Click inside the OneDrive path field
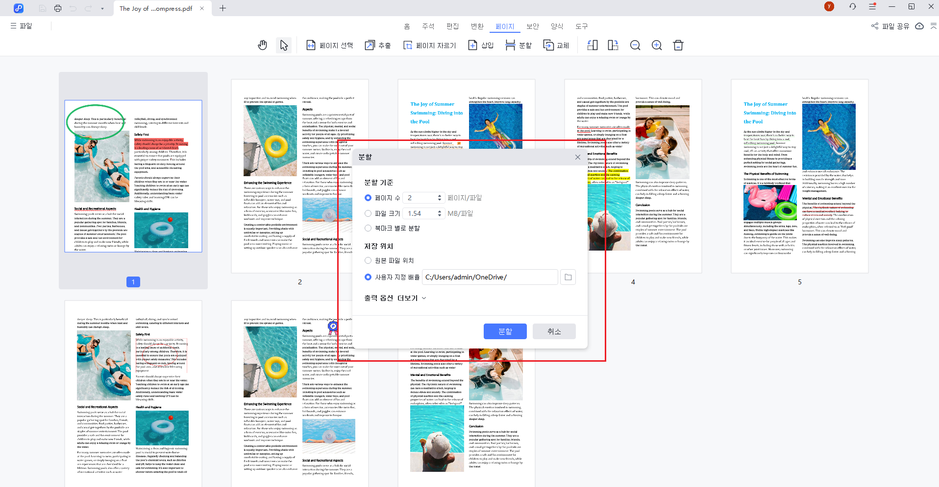The width and height of the screenshot is (939, 487). (490, 277)
